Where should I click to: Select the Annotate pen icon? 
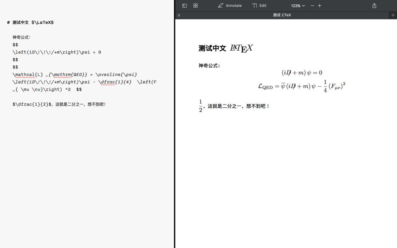coord(220,5)
